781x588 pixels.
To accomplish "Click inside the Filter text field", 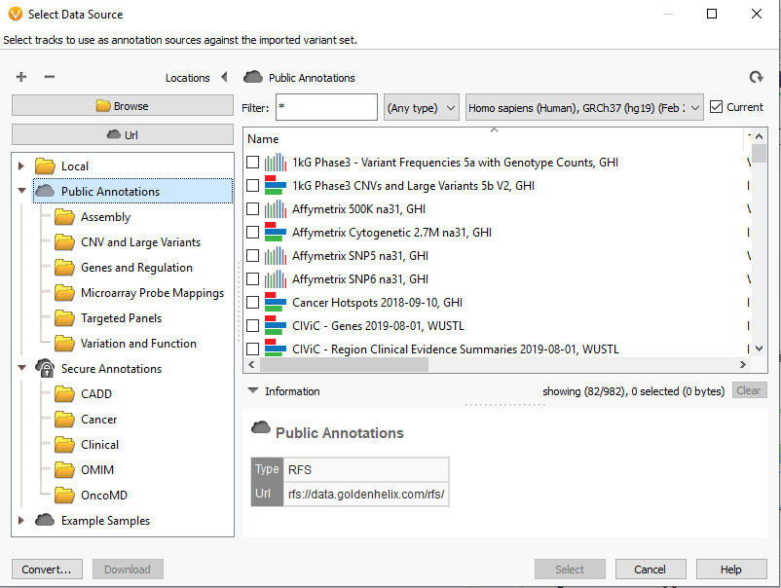I will pyautogui.click(x=326, y=107).
